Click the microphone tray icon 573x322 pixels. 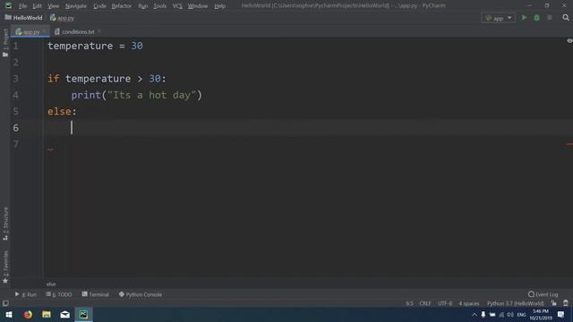tap(483, 314)
